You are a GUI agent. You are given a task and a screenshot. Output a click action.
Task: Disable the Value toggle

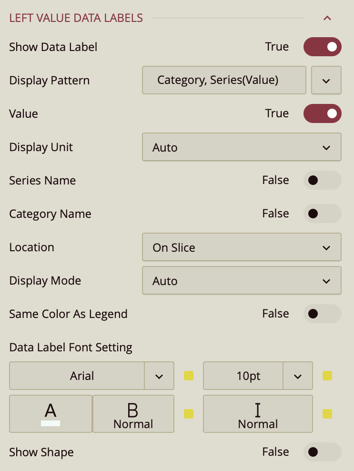323,113
